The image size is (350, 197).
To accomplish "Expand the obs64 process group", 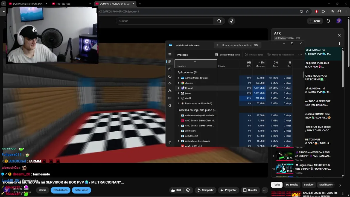I will pos(179,98).
